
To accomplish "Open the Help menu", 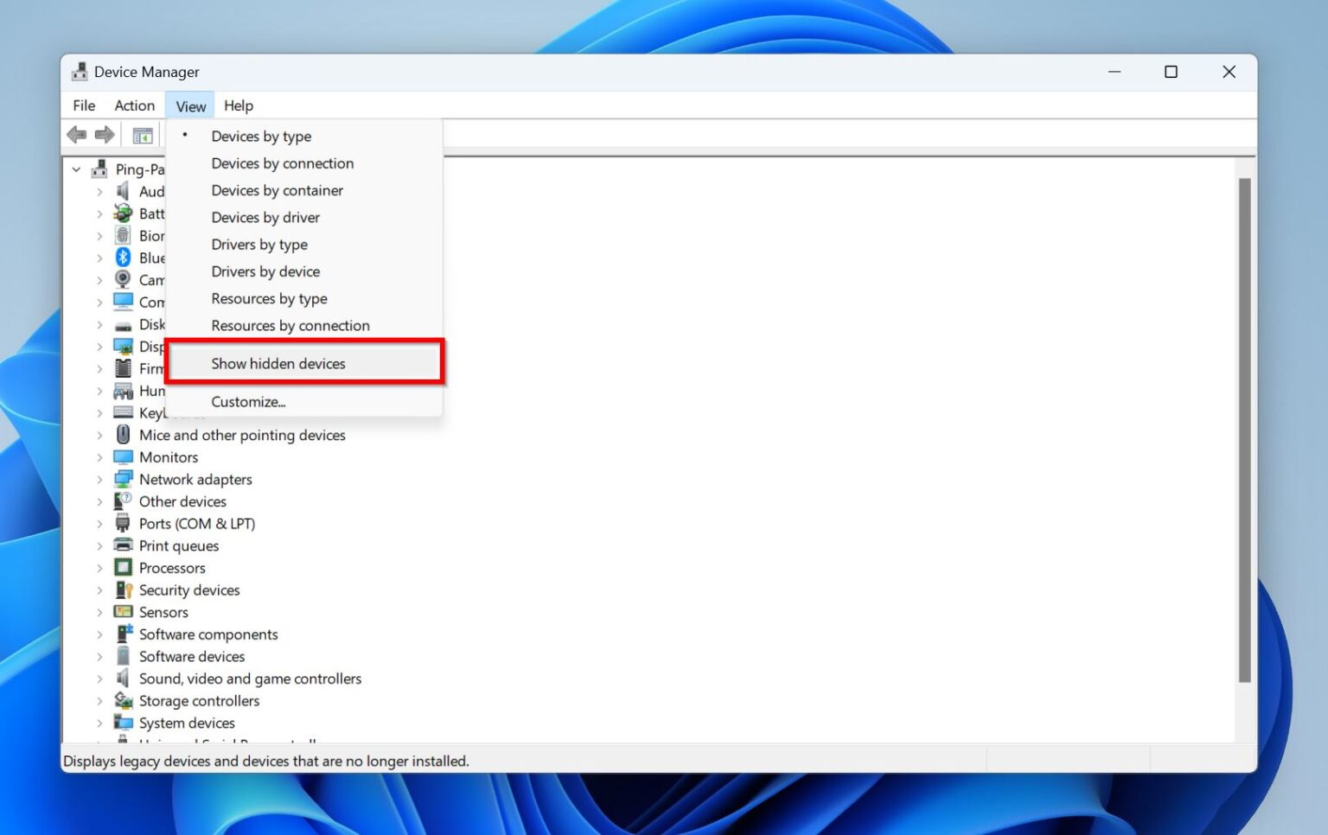I will (x=238, y=105).
